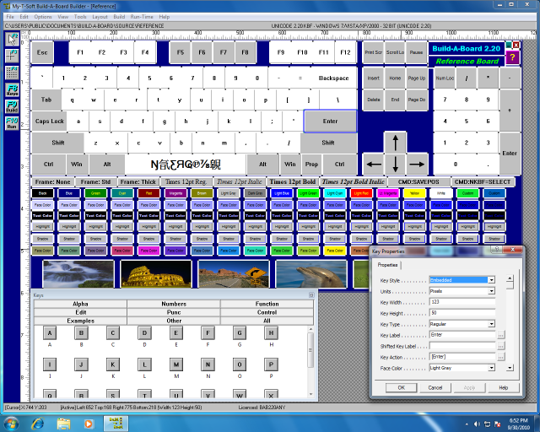
Task: Click the Cancel button in Key Properties
Action: pyautogui.click(x=435, y=387)
